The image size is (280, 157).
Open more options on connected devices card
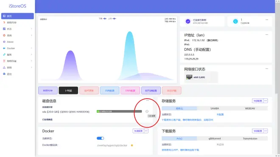267,20
